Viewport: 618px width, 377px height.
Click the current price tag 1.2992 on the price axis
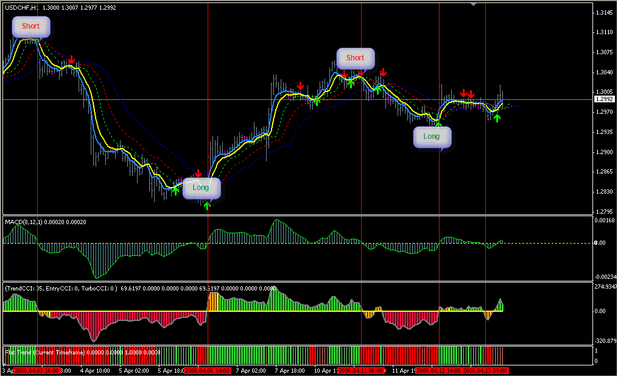(x=604, y=99)
